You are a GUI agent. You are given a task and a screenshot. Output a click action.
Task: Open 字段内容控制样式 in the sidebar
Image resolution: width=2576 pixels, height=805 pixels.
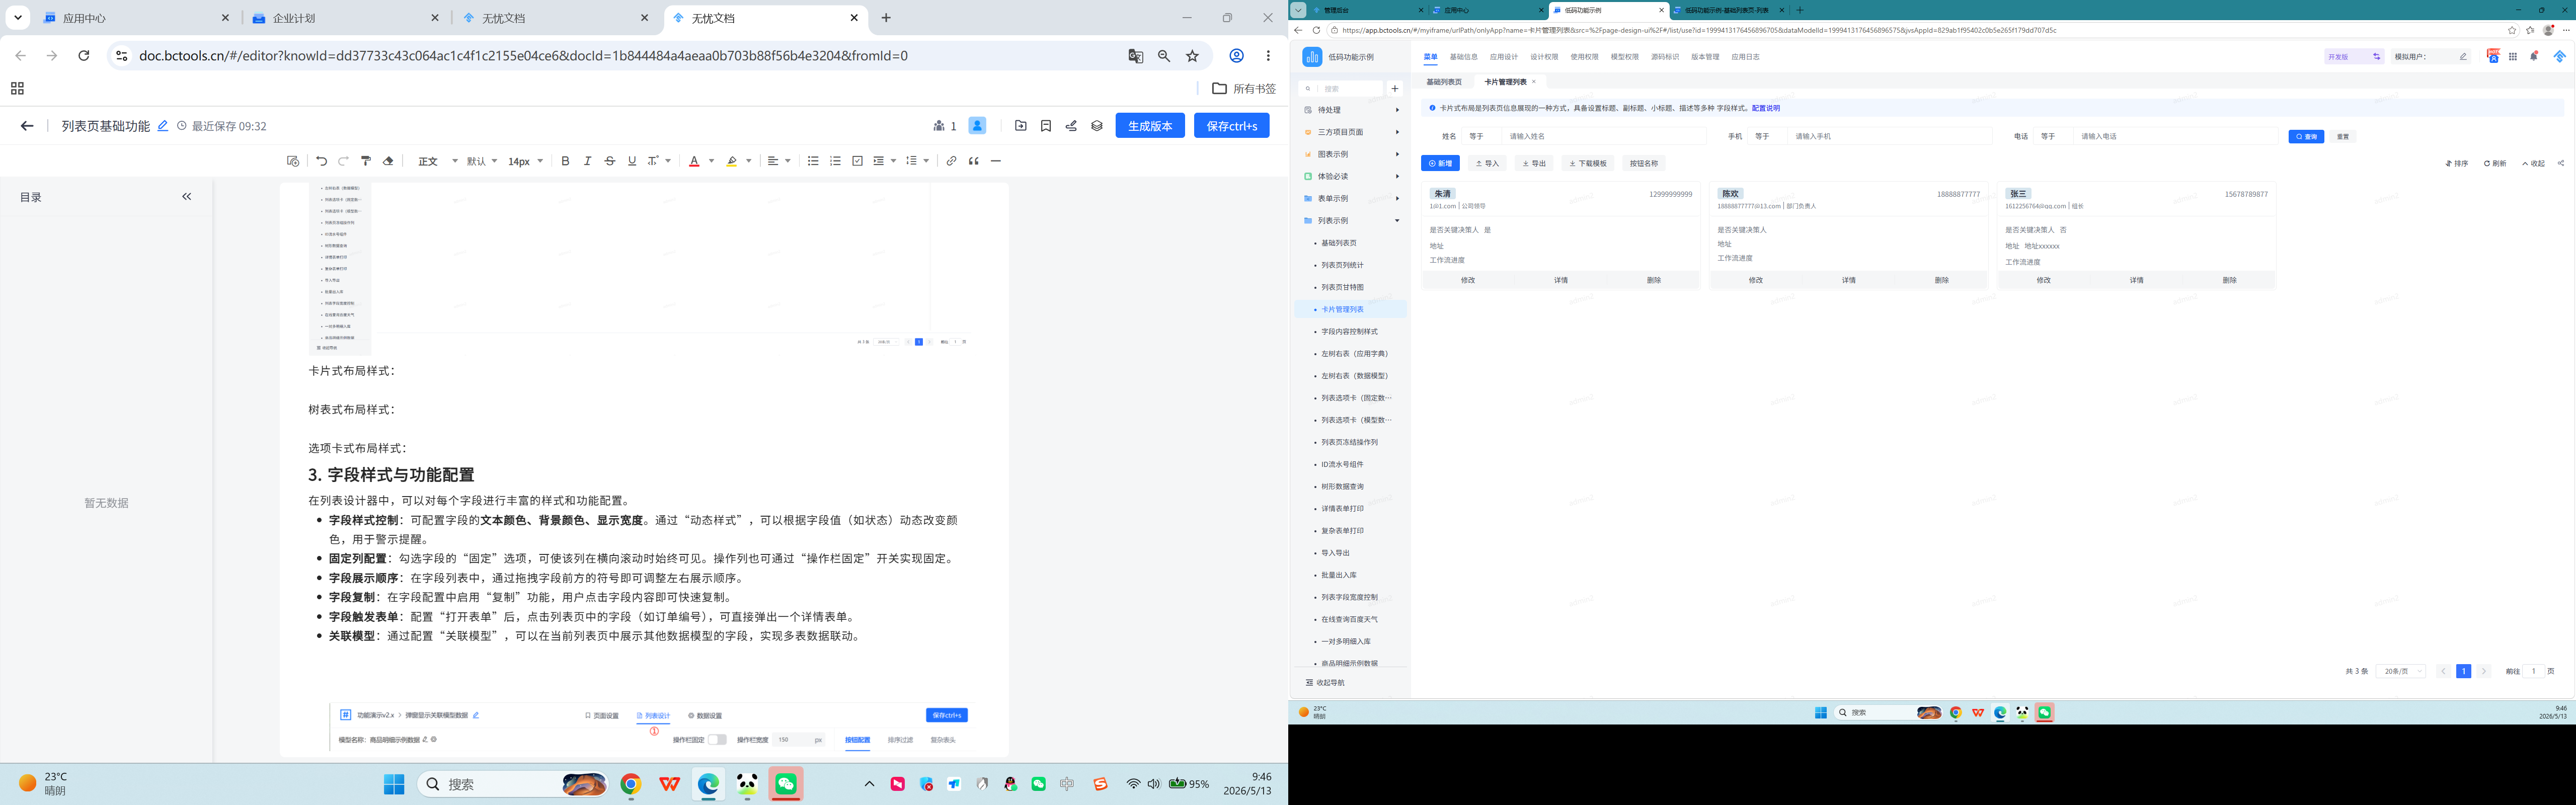coord(1349,332)
